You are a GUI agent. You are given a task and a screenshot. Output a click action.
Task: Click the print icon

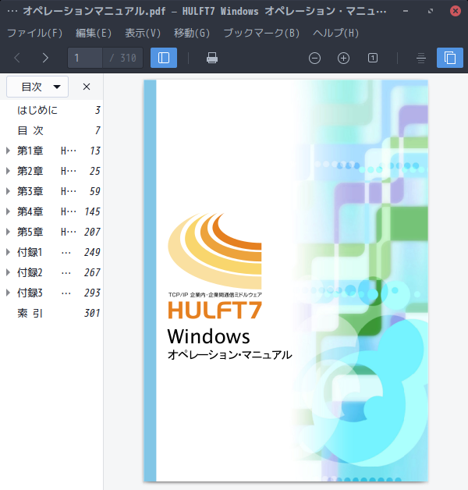(212, 58)
